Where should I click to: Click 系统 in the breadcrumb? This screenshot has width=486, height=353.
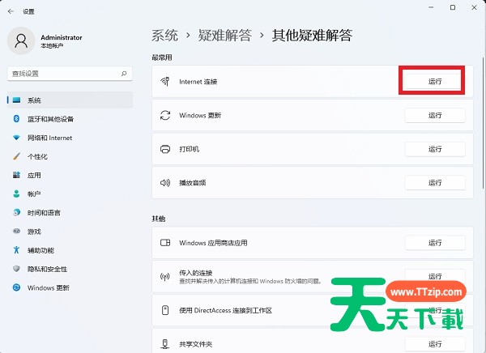[x=164, y=36]
